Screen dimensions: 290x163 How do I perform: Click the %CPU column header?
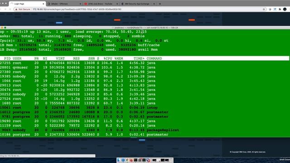pyautogui.click(x=108, y=58)
